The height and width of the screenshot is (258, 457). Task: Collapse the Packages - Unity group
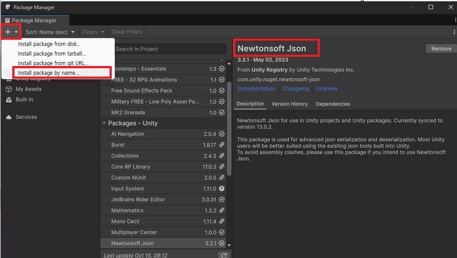coord(104,123)
